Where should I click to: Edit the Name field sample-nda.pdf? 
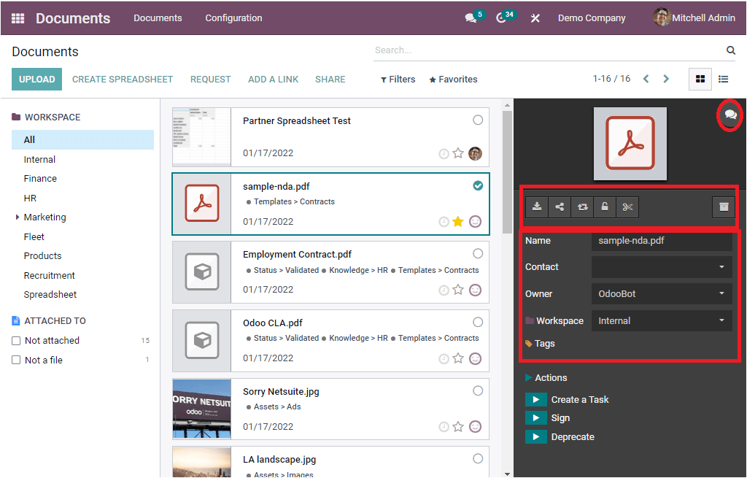[662, 241]
